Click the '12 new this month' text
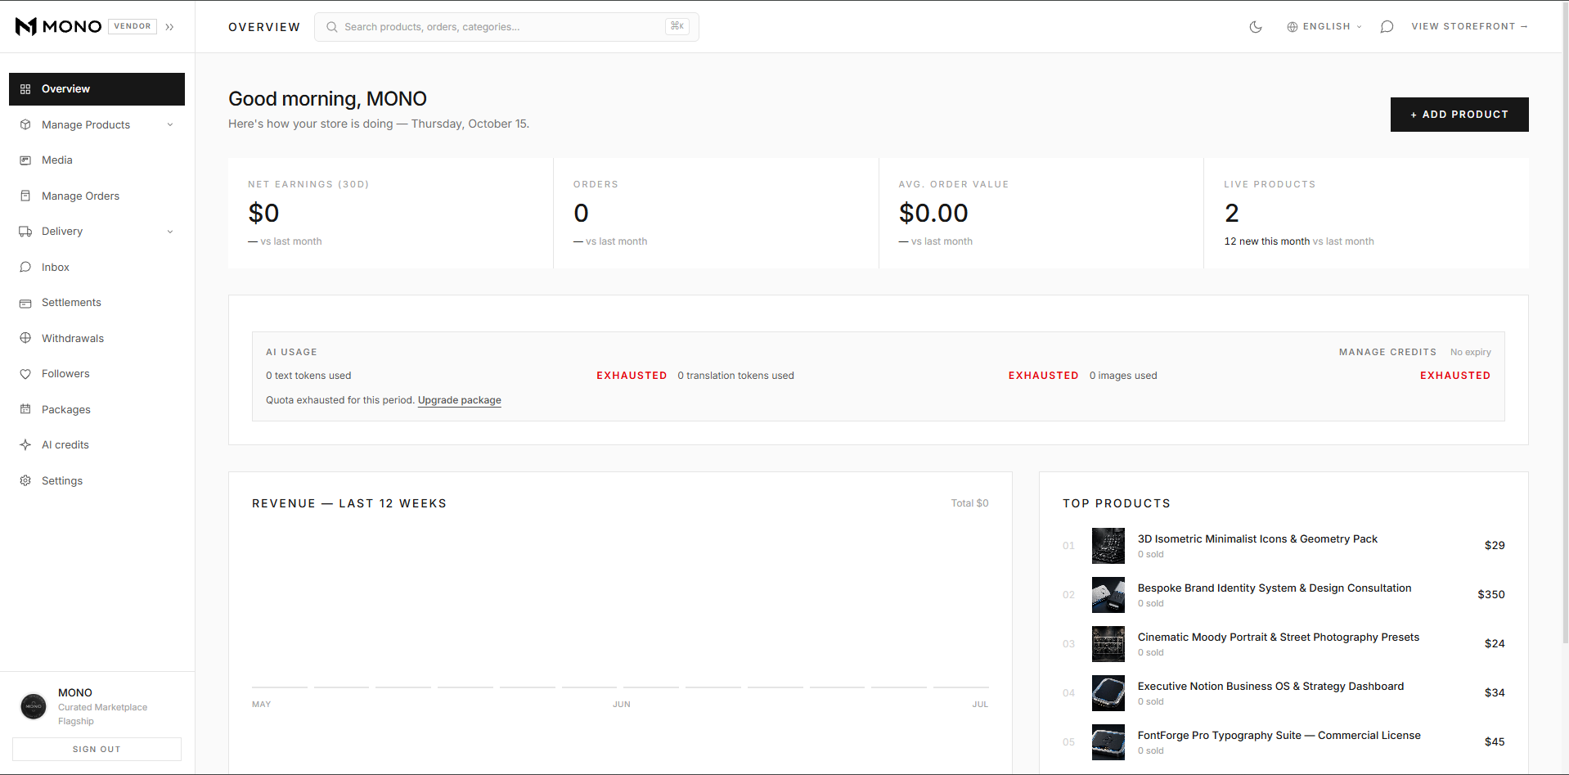1569x775 pixels. (1266, 241)
